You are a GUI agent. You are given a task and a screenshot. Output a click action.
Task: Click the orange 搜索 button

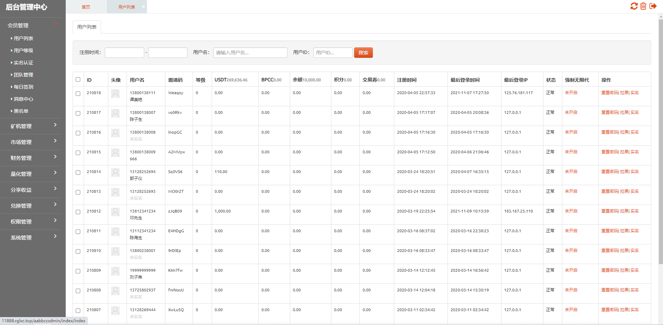(363, 53)
